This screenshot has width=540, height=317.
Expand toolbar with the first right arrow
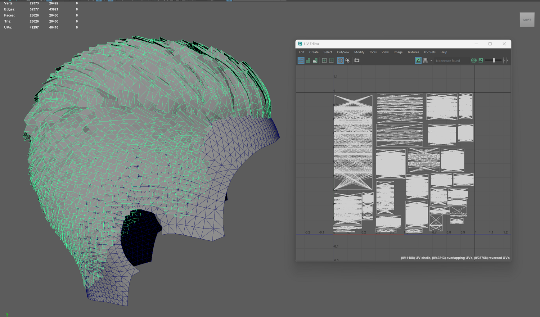click(504, 60)
